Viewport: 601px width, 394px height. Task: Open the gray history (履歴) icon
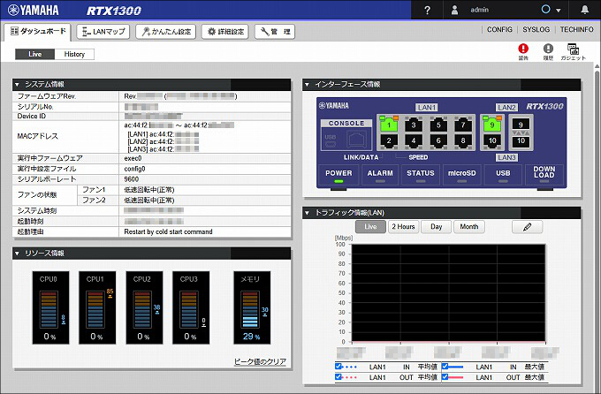(x=548, y=49)
